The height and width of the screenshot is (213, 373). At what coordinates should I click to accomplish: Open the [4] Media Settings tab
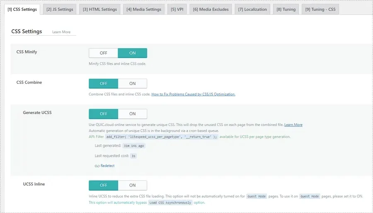144,9
